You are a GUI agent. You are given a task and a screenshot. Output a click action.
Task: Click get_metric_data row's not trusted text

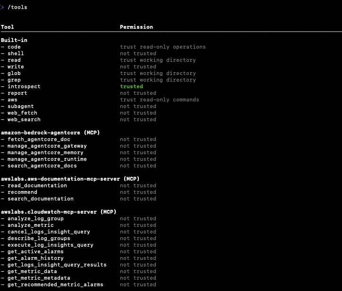[138, 271]
